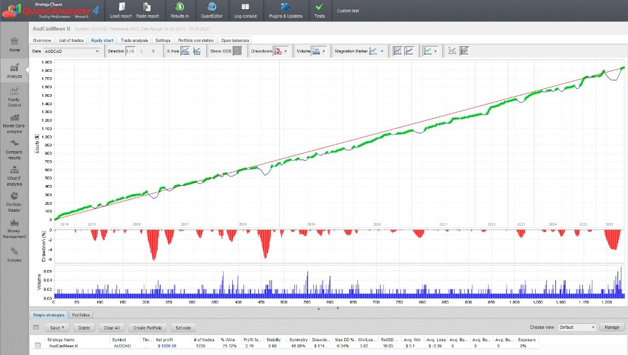
Task: Check the AudCadMean R row checkbox
Action: [38, 345]
